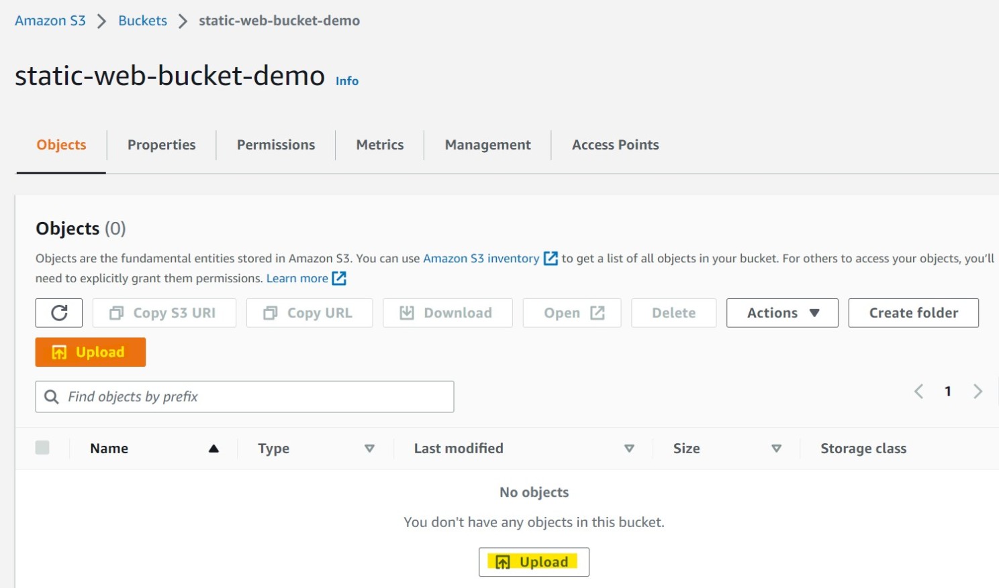Click the Create folder button
Image resolution: width=999 pixels, height=588 pixels.
click(913, 312)
